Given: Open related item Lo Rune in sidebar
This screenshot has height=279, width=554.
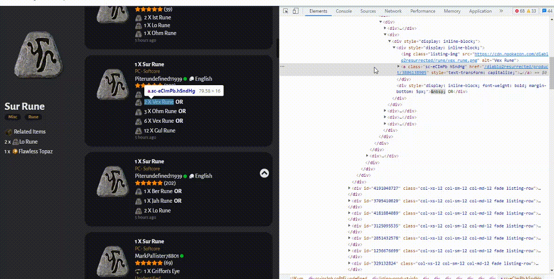Looking at the screenshot, I should (28, 142).
